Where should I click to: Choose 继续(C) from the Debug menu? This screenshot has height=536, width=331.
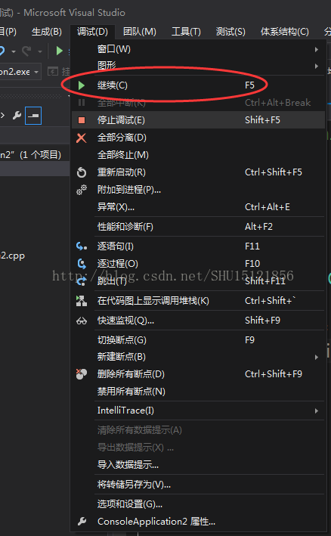(x=197, y=85)
